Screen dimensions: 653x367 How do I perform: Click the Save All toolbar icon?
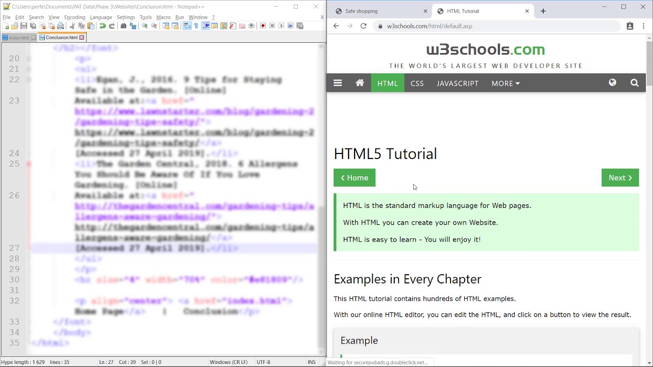pyautogui.click(x=33, y=25)
